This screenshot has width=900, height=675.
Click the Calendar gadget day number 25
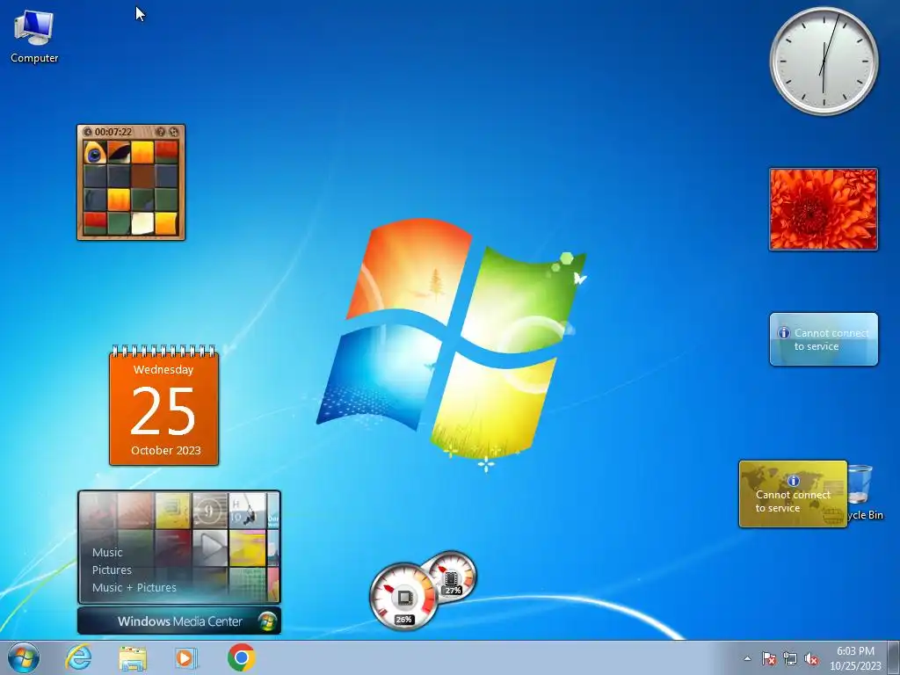pyautogui.click(x=163, y=410)
